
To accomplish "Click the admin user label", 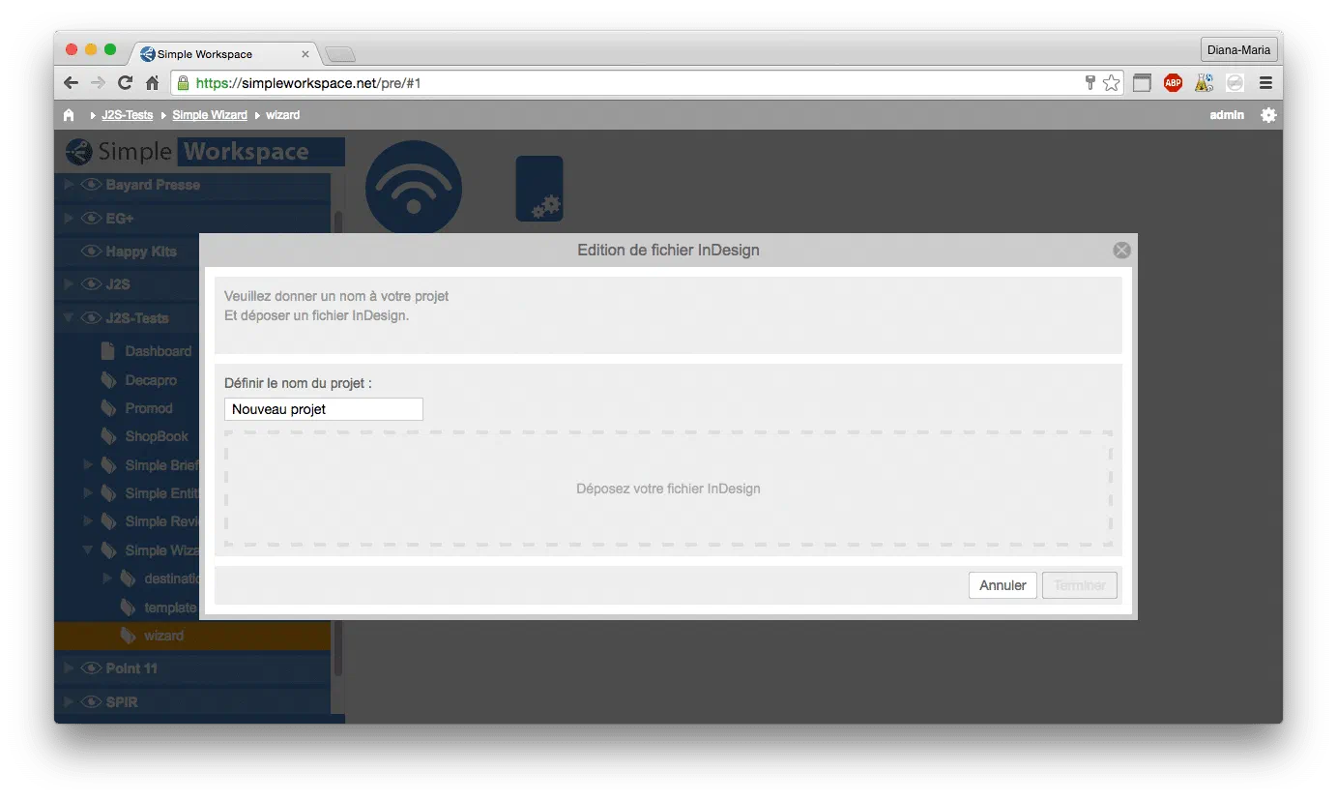I will [x=1227, y=115].
